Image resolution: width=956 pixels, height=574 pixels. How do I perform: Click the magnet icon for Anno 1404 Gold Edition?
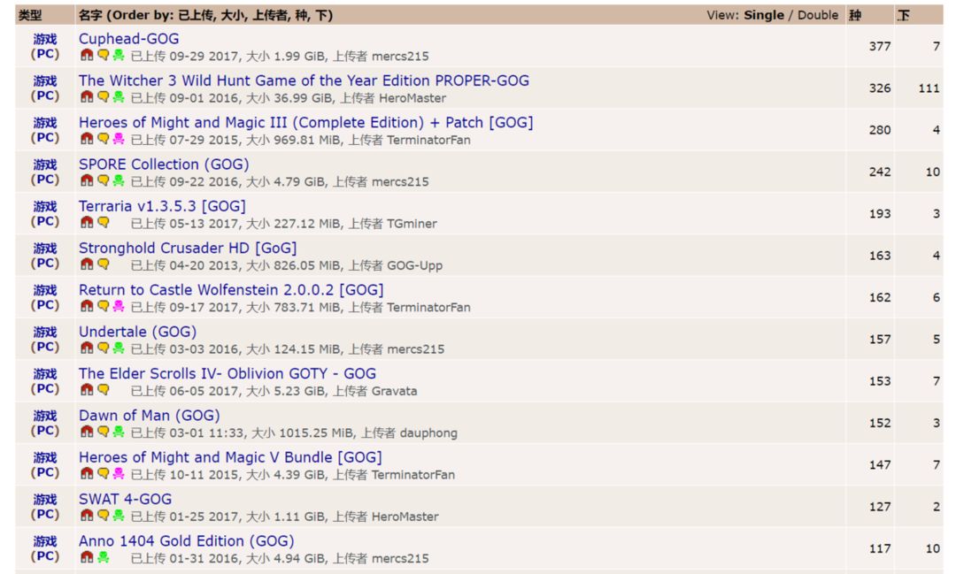point(87,557)
